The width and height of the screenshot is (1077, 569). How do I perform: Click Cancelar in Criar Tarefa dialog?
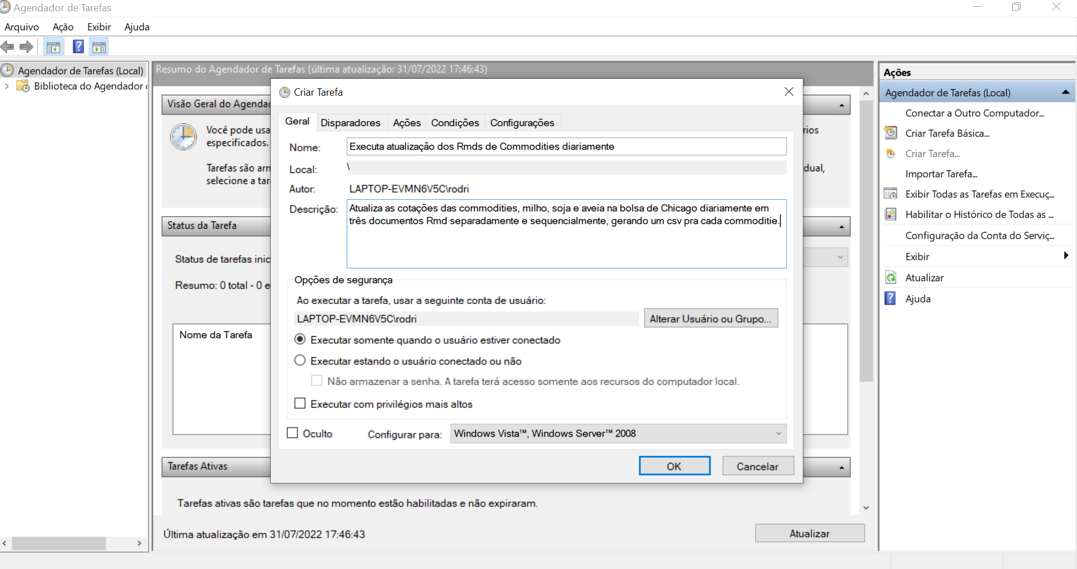(x=758, y=466)
